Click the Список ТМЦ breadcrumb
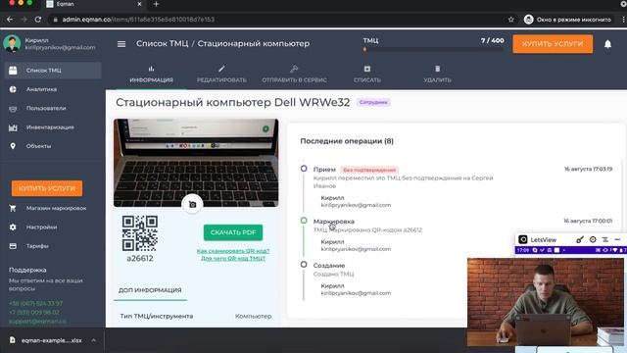 coord(162,43)
